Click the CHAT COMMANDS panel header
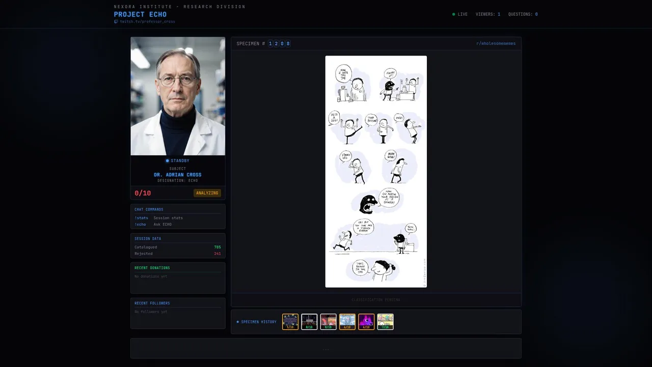Image resolution: width=652 pixels, height=367 pixels. (149, 209)
